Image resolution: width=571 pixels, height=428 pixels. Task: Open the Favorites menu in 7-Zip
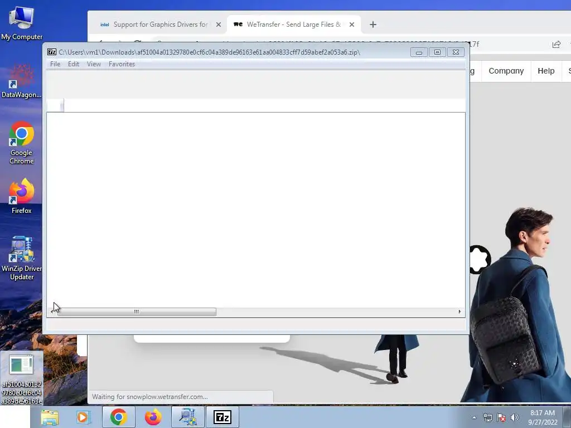click(122, 64)
